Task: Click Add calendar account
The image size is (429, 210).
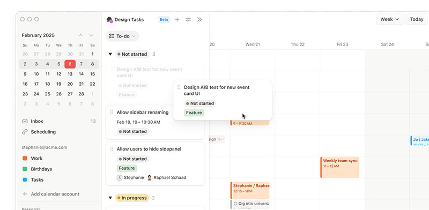Action: (55, 194)
